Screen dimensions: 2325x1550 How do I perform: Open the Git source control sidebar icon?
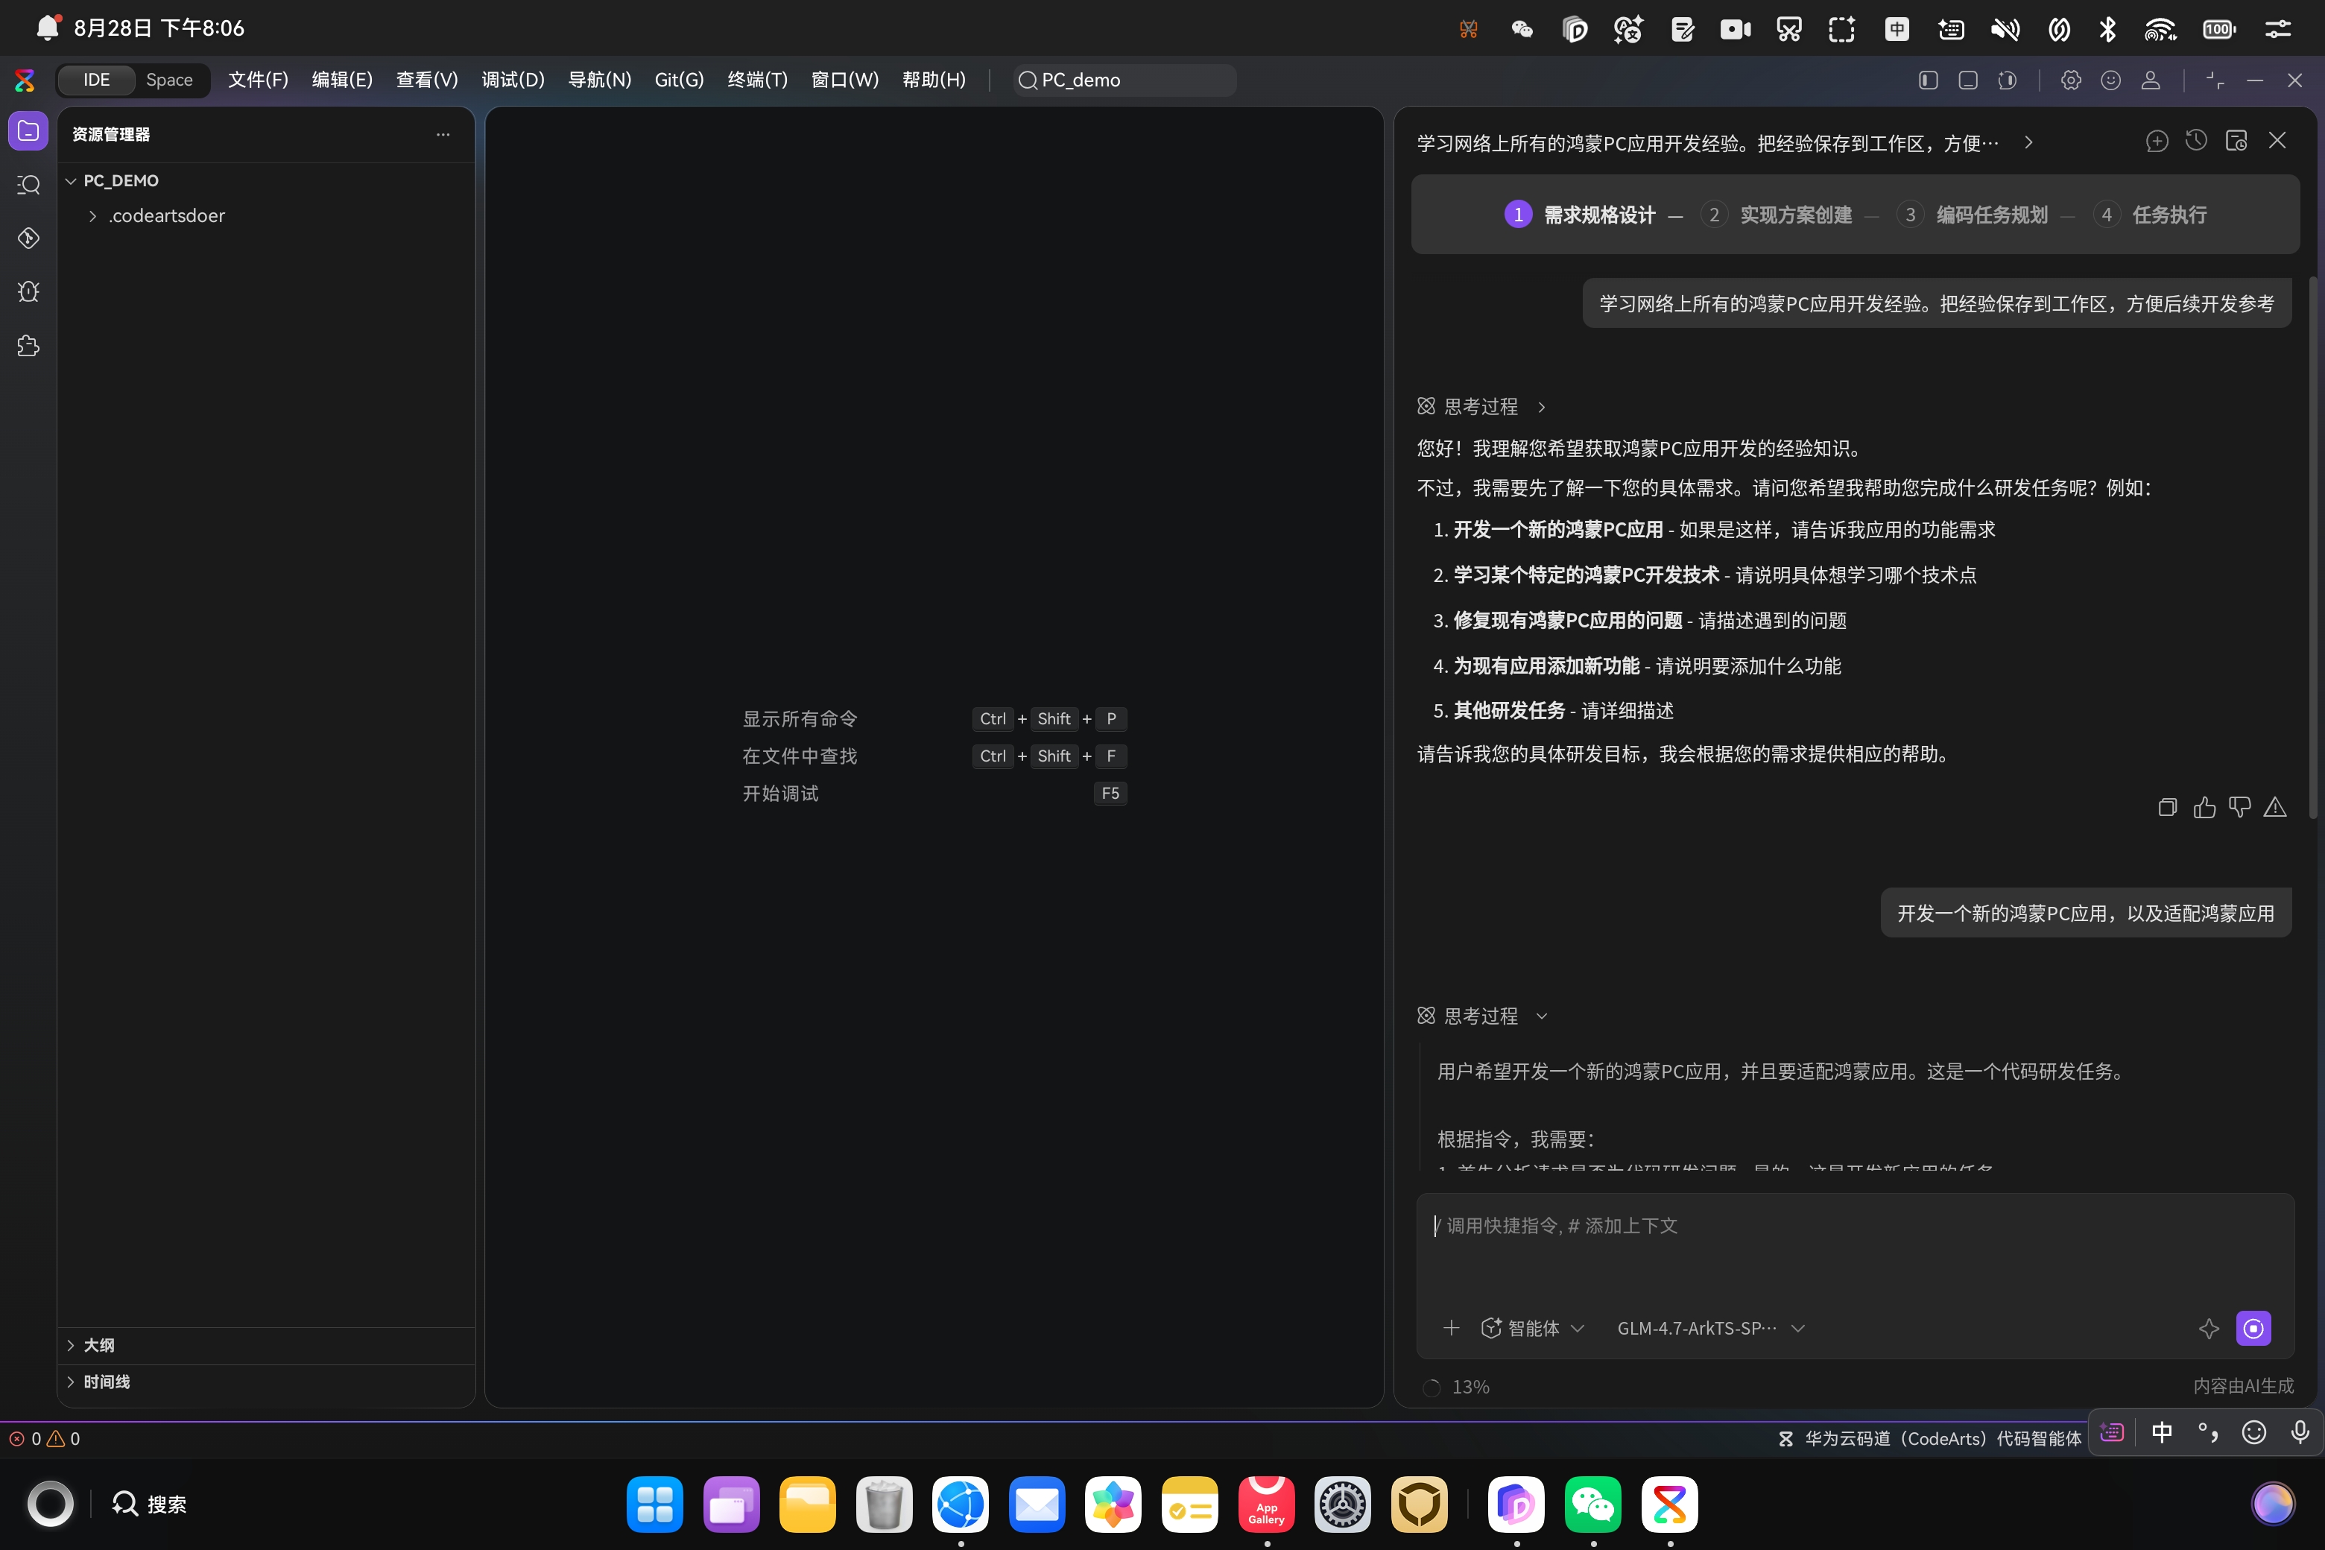(x=28, y=238)
